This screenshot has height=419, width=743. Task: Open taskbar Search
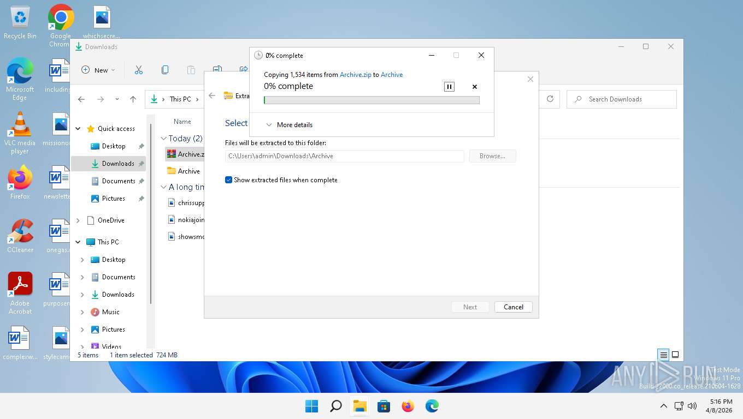coord(335,406)
